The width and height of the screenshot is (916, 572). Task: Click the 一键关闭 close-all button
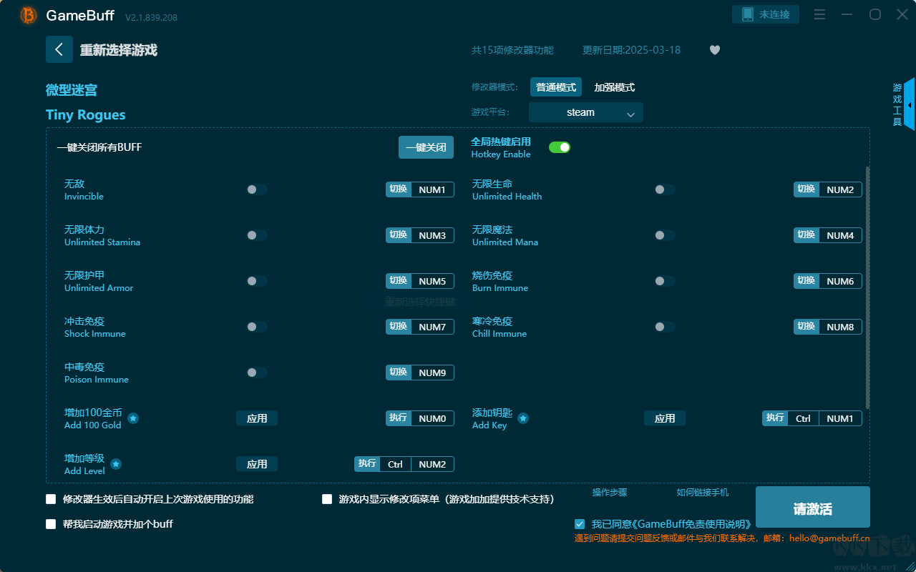(426, 147)
